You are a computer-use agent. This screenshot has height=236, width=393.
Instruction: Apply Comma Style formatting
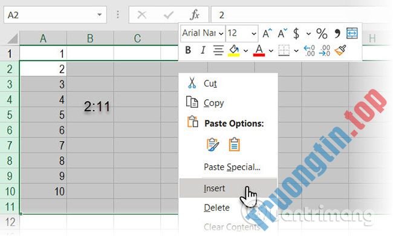(x=337, y=33)
